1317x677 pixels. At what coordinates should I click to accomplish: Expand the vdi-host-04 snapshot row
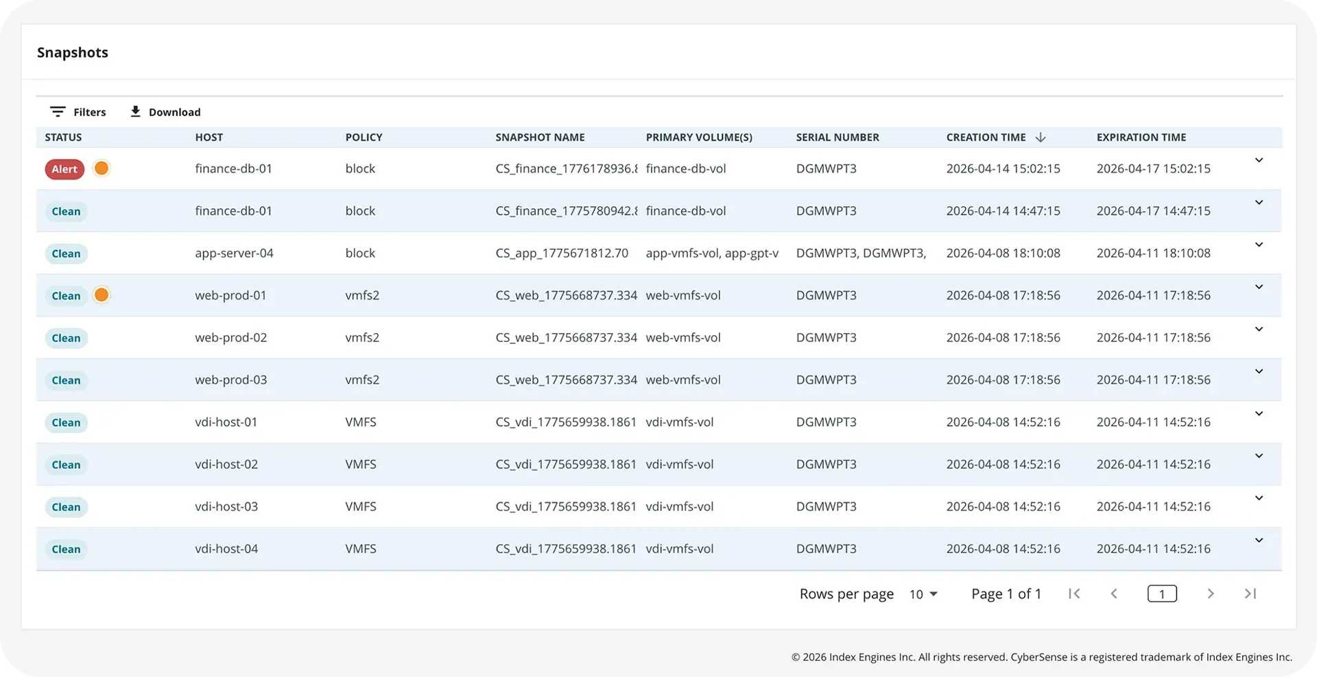1259,541
